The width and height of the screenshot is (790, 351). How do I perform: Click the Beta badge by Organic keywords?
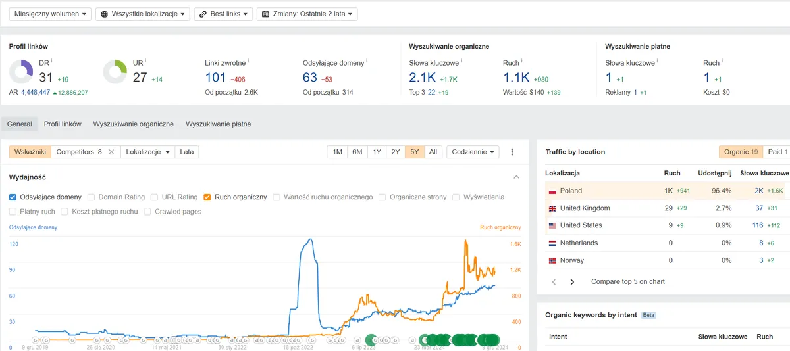click(648, 315)
